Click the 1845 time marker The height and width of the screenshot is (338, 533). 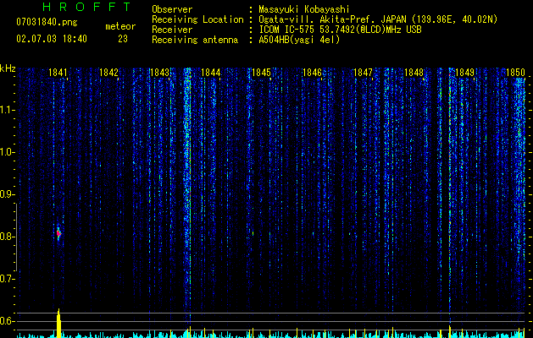click(x=261, y=72)
